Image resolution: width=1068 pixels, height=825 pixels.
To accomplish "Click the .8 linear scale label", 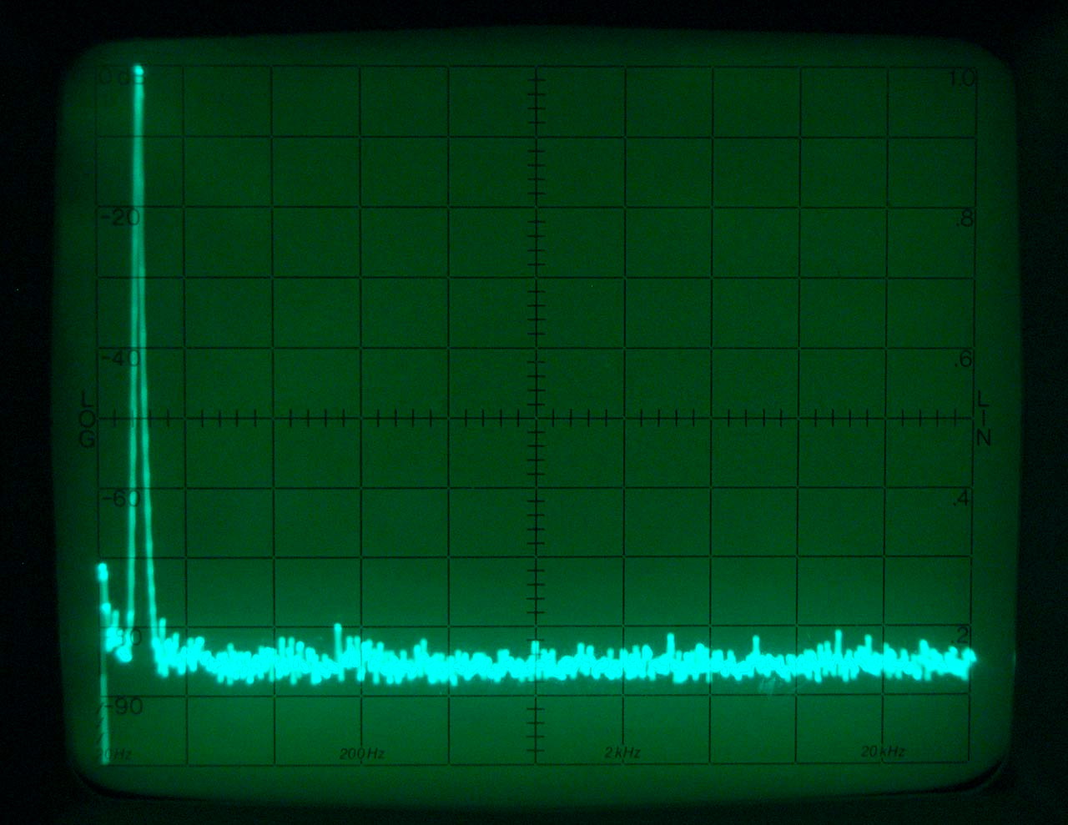I will pos(965,220).
